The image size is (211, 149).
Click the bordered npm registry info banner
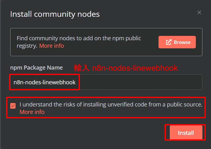point(106,42)
